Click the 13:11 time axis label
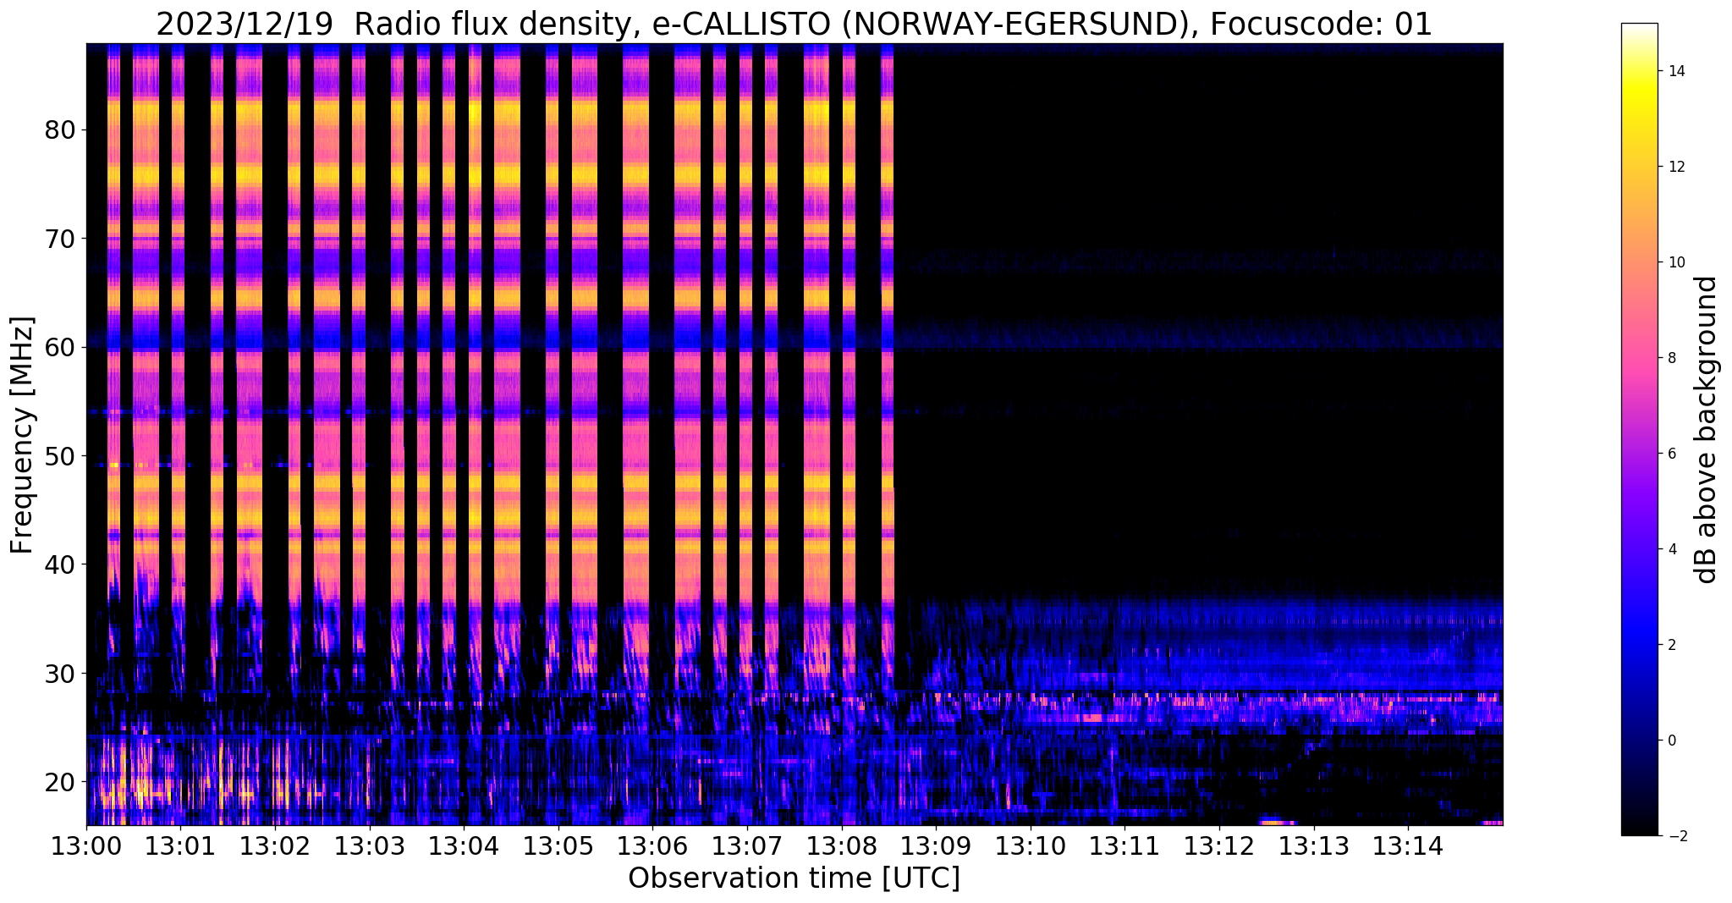This screenshot has height=903, width=1732. coord(1124,846)
